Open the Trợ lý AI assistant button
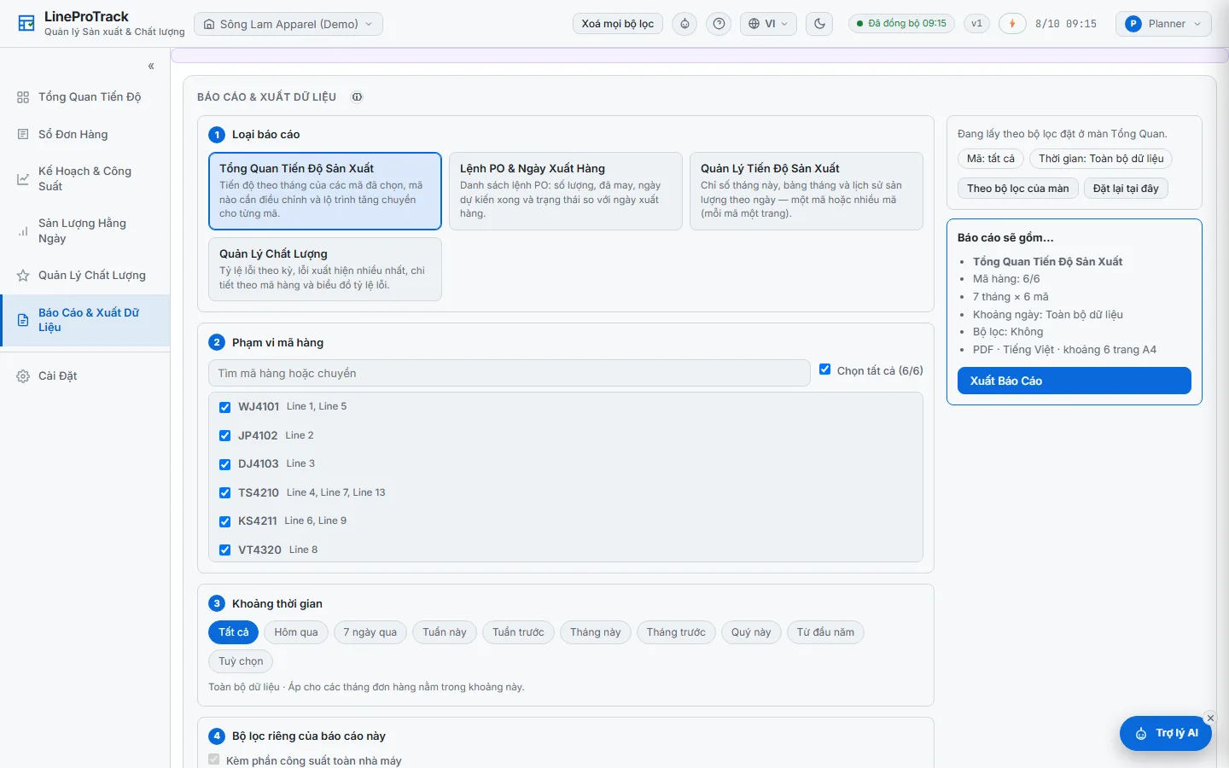Image resolution: width=1229 pixels, height=768 pixels. point(1166,733)
